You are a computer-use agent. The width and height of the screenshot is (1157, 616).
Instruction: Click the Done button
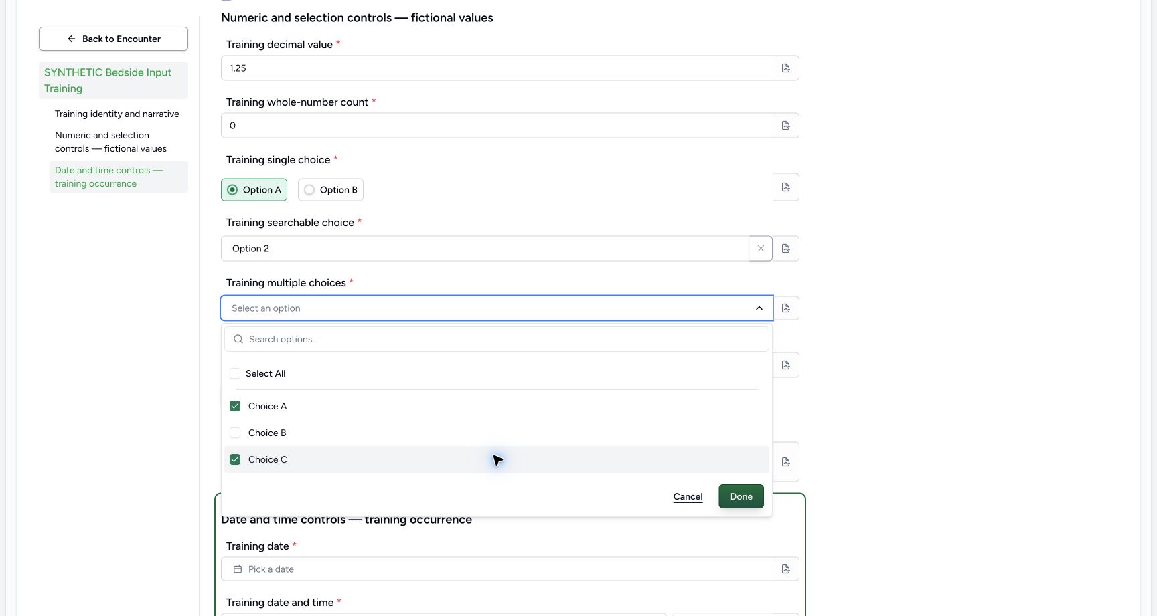coord(741,497)
